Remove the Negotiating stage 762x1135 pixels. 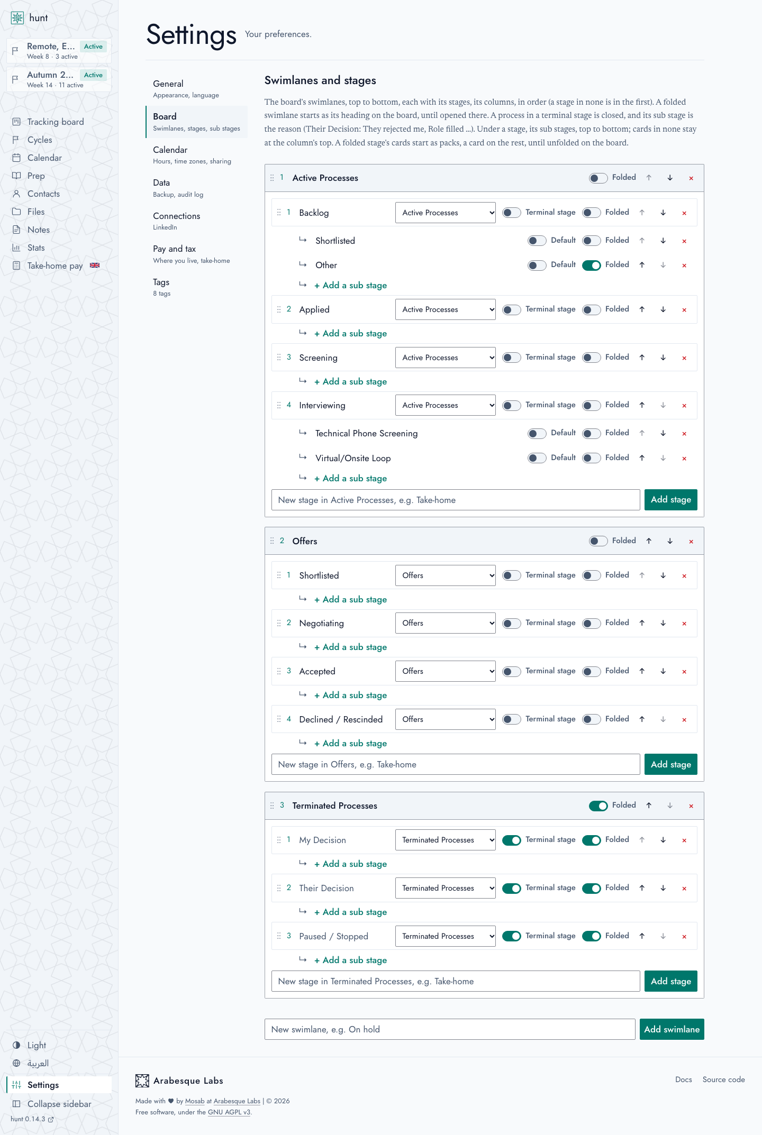click(x=684, y=624)
